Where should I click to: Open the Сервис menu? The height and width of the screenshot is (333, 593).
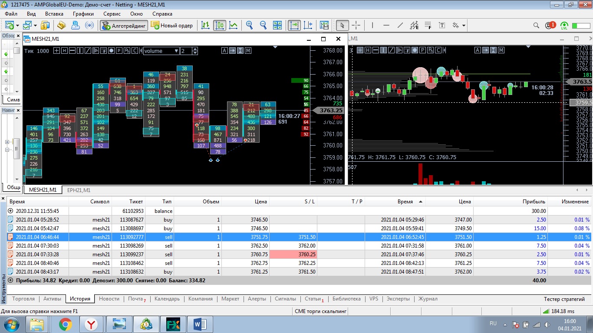pos(112,14)
